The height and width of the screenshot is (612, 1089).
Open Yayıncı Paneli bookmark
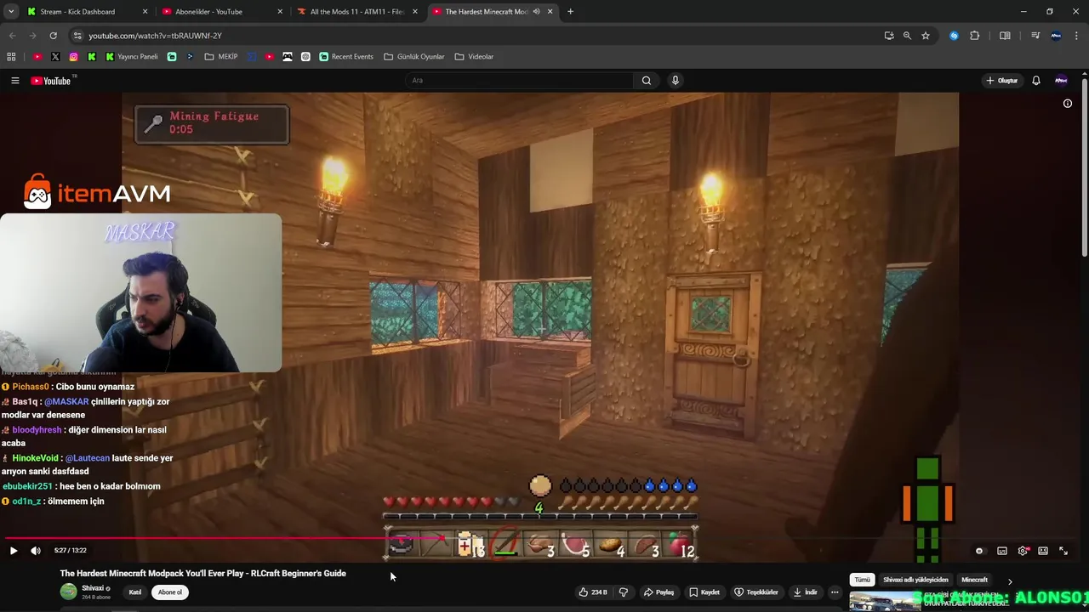132,57
